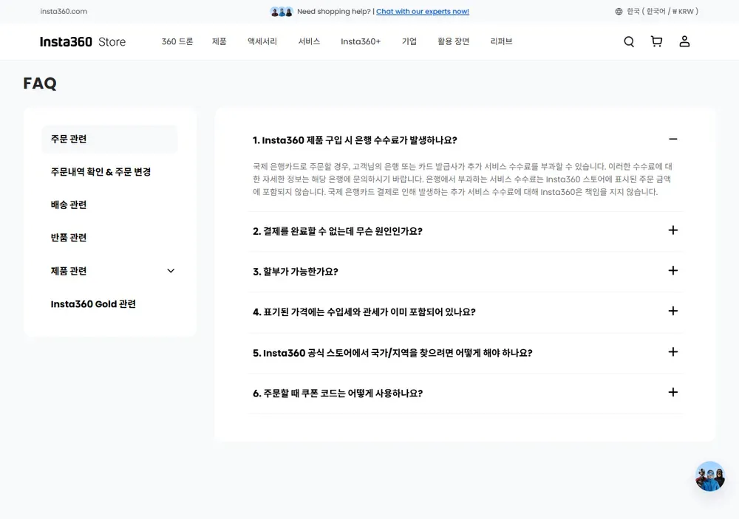Screen dimensions: 739x519
Task: Click the Insta360 Store logo
Action: tap(83, 41)
